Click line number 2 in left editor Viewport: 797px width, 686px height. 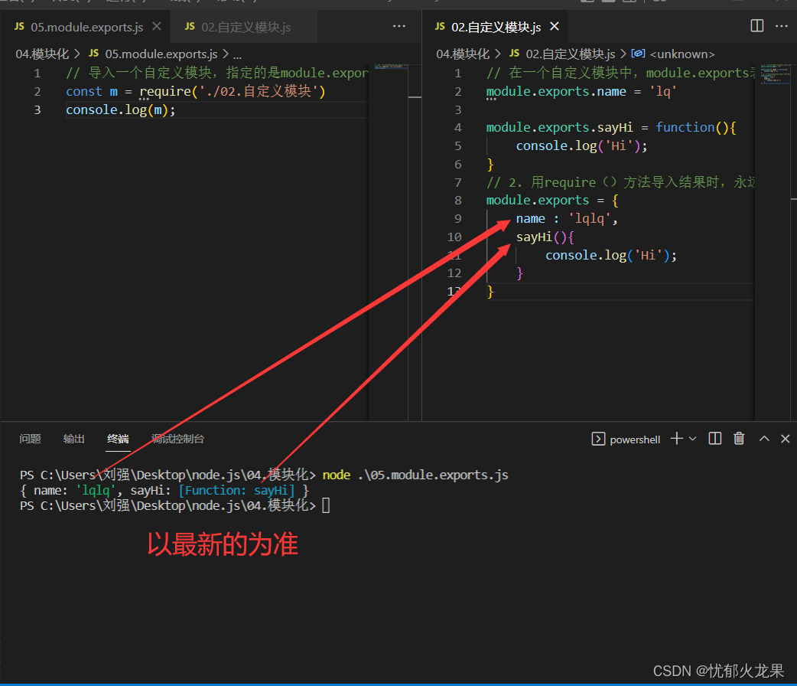point(37,92)
